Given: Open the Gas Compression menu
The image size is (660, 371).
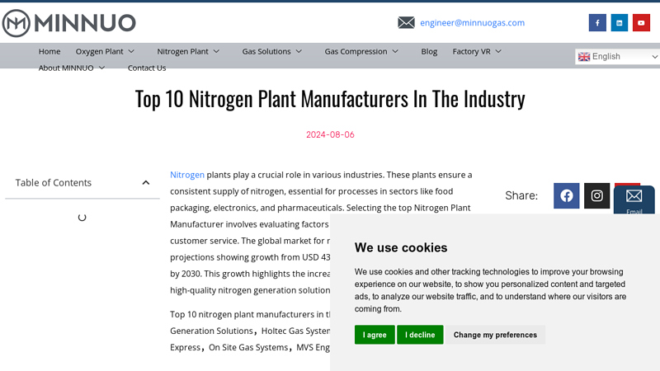Looking at the screenshot, I should click(356, 51).
